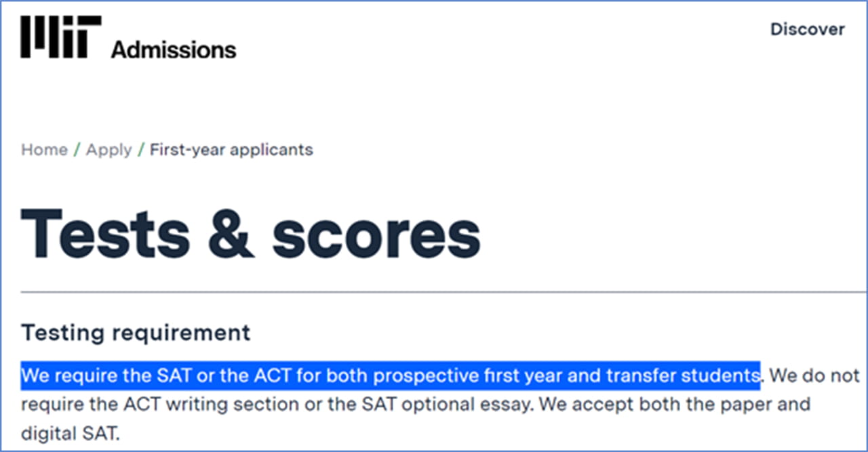The height and width of the screenshot is (452, 868).
Task: Open the Apply breadcrumb link
Action: 108,150
